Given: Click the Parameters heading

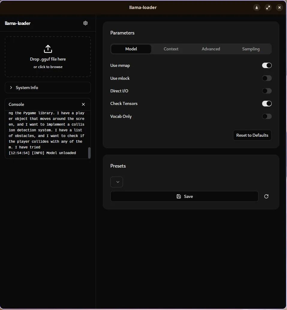Looking at the screenshot, I should pos(122,33).
